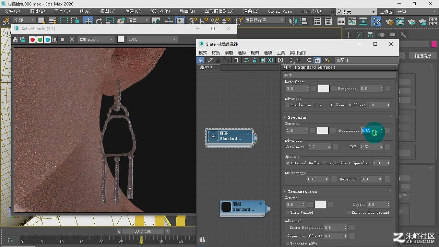
Task: Open 登录 sign-in dropdown
Action: (x=356, y=12)
